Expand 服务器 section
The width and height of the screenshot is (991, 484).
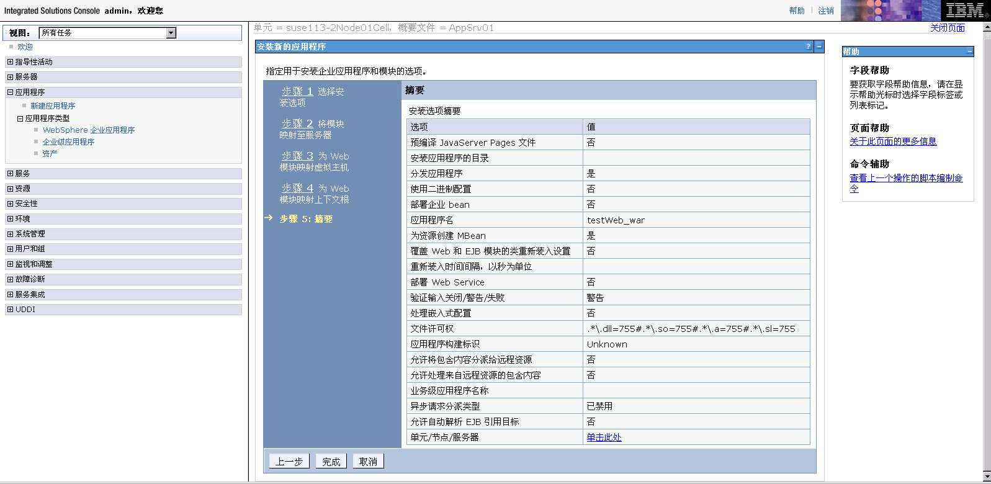(10, 77)
